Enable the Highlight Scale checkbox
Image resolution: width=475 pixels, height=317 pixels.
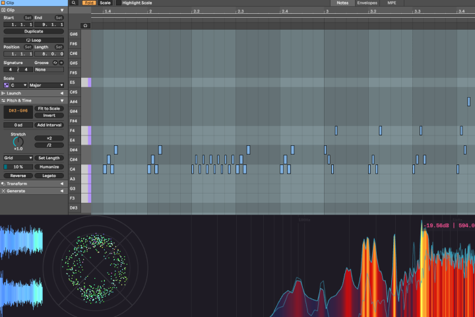pos(119,3)
